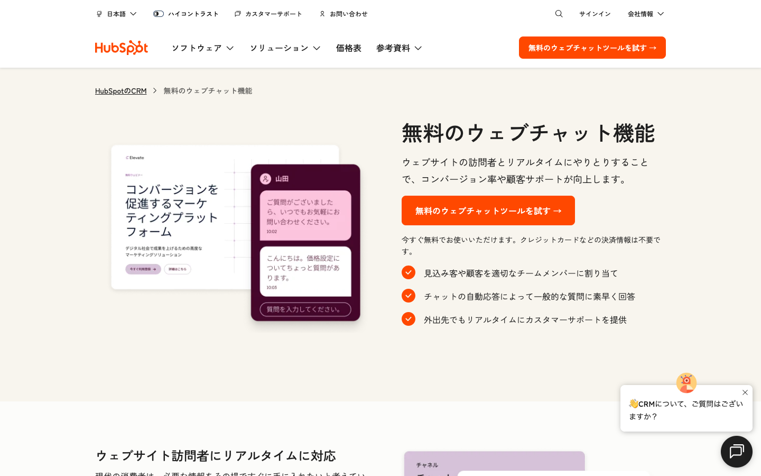The width and height of the screenshot is (761, 476).
Task: Close the CRM chat prompt popup
Action: 745,392
